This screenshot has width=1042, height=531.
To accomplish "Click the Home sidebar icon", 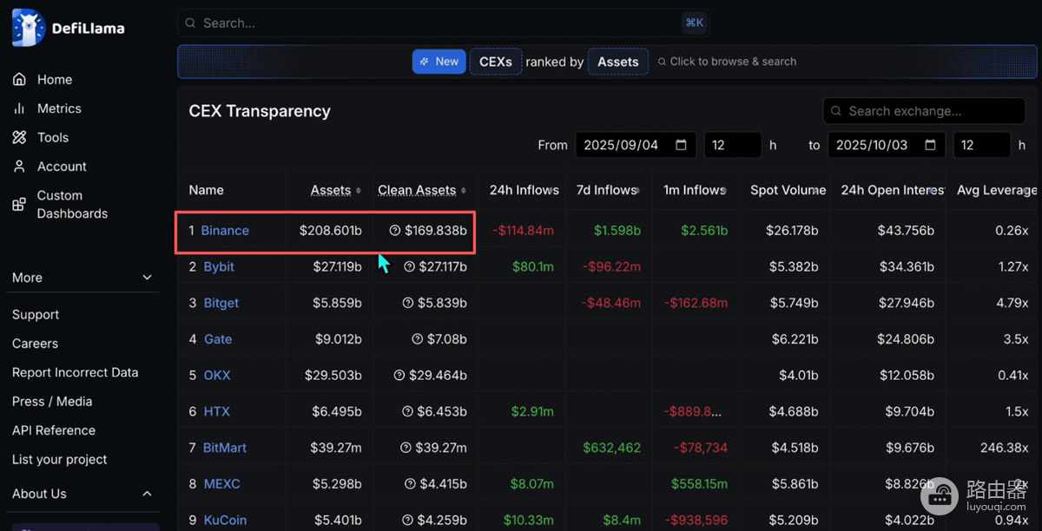I will [19, 79].
